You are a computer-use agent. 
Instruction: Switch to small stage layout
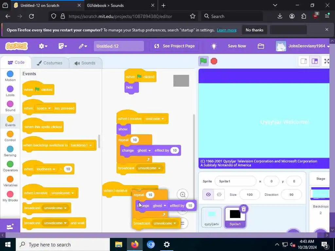[304, 61]
